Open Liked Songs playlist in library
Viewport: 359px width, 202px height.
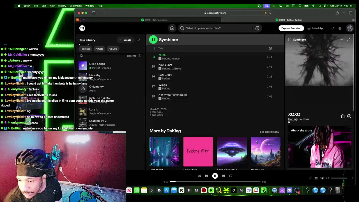coord(110,66)
